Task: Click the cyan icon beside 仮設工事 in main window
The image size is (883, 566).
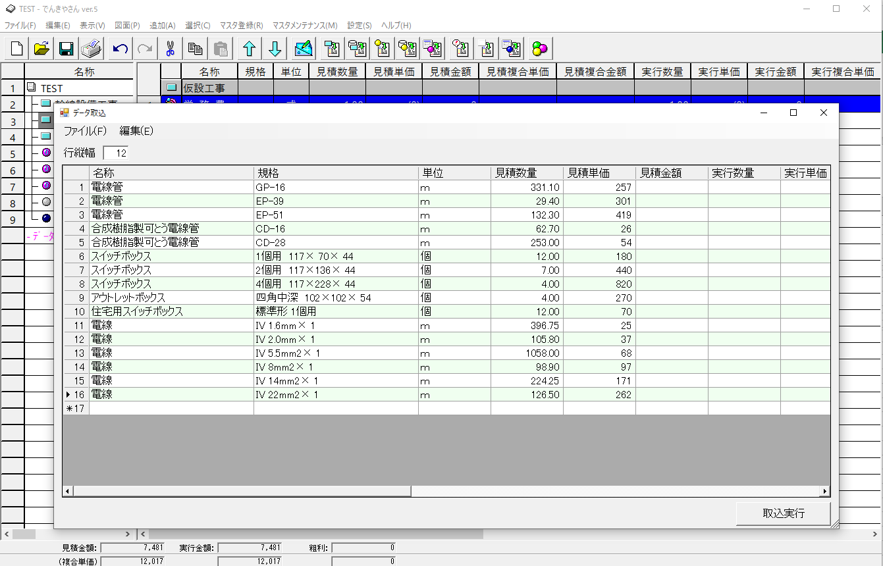Action: [x=171, y=88]
